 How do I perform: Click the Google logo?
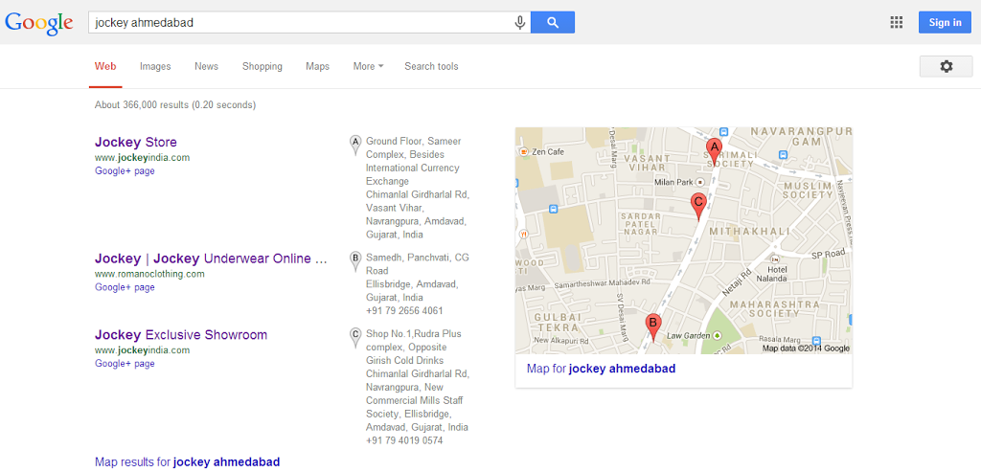(38, 22)
